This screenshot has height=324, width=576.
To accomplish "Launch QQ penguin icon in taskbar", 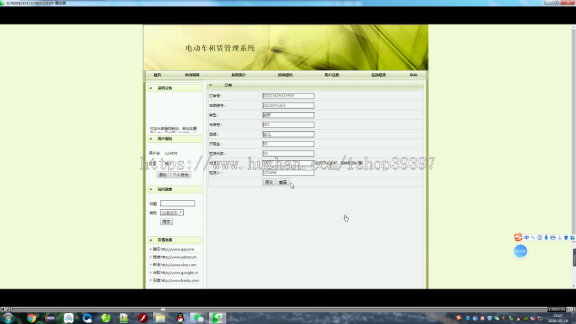I will point(180,318).
